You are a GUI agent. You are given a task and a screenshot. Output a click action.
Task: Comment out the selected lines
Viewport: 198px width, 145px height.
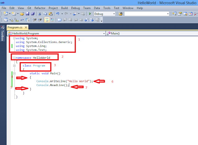(47, 20)
